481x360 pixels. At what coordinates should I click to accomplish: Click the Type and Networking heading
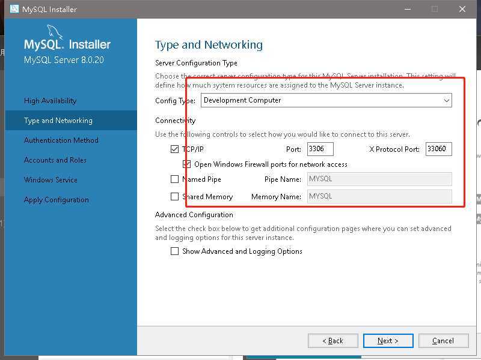pos(209,45)
